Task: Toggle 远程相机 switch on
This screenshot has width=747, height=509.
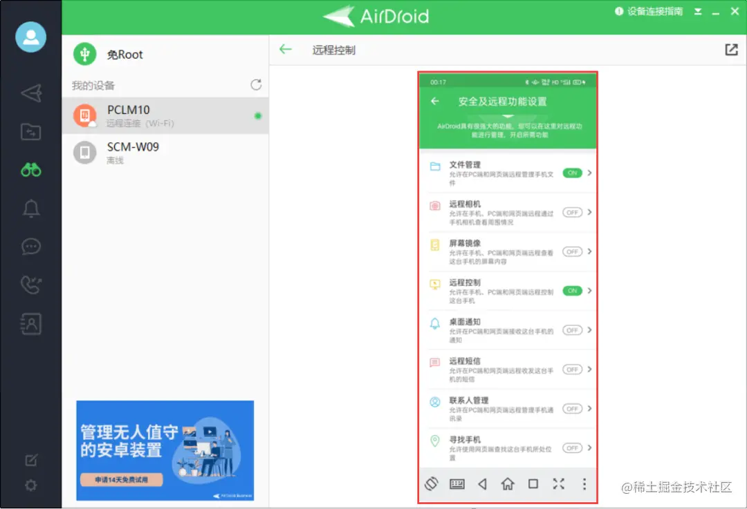Action: 572,212
